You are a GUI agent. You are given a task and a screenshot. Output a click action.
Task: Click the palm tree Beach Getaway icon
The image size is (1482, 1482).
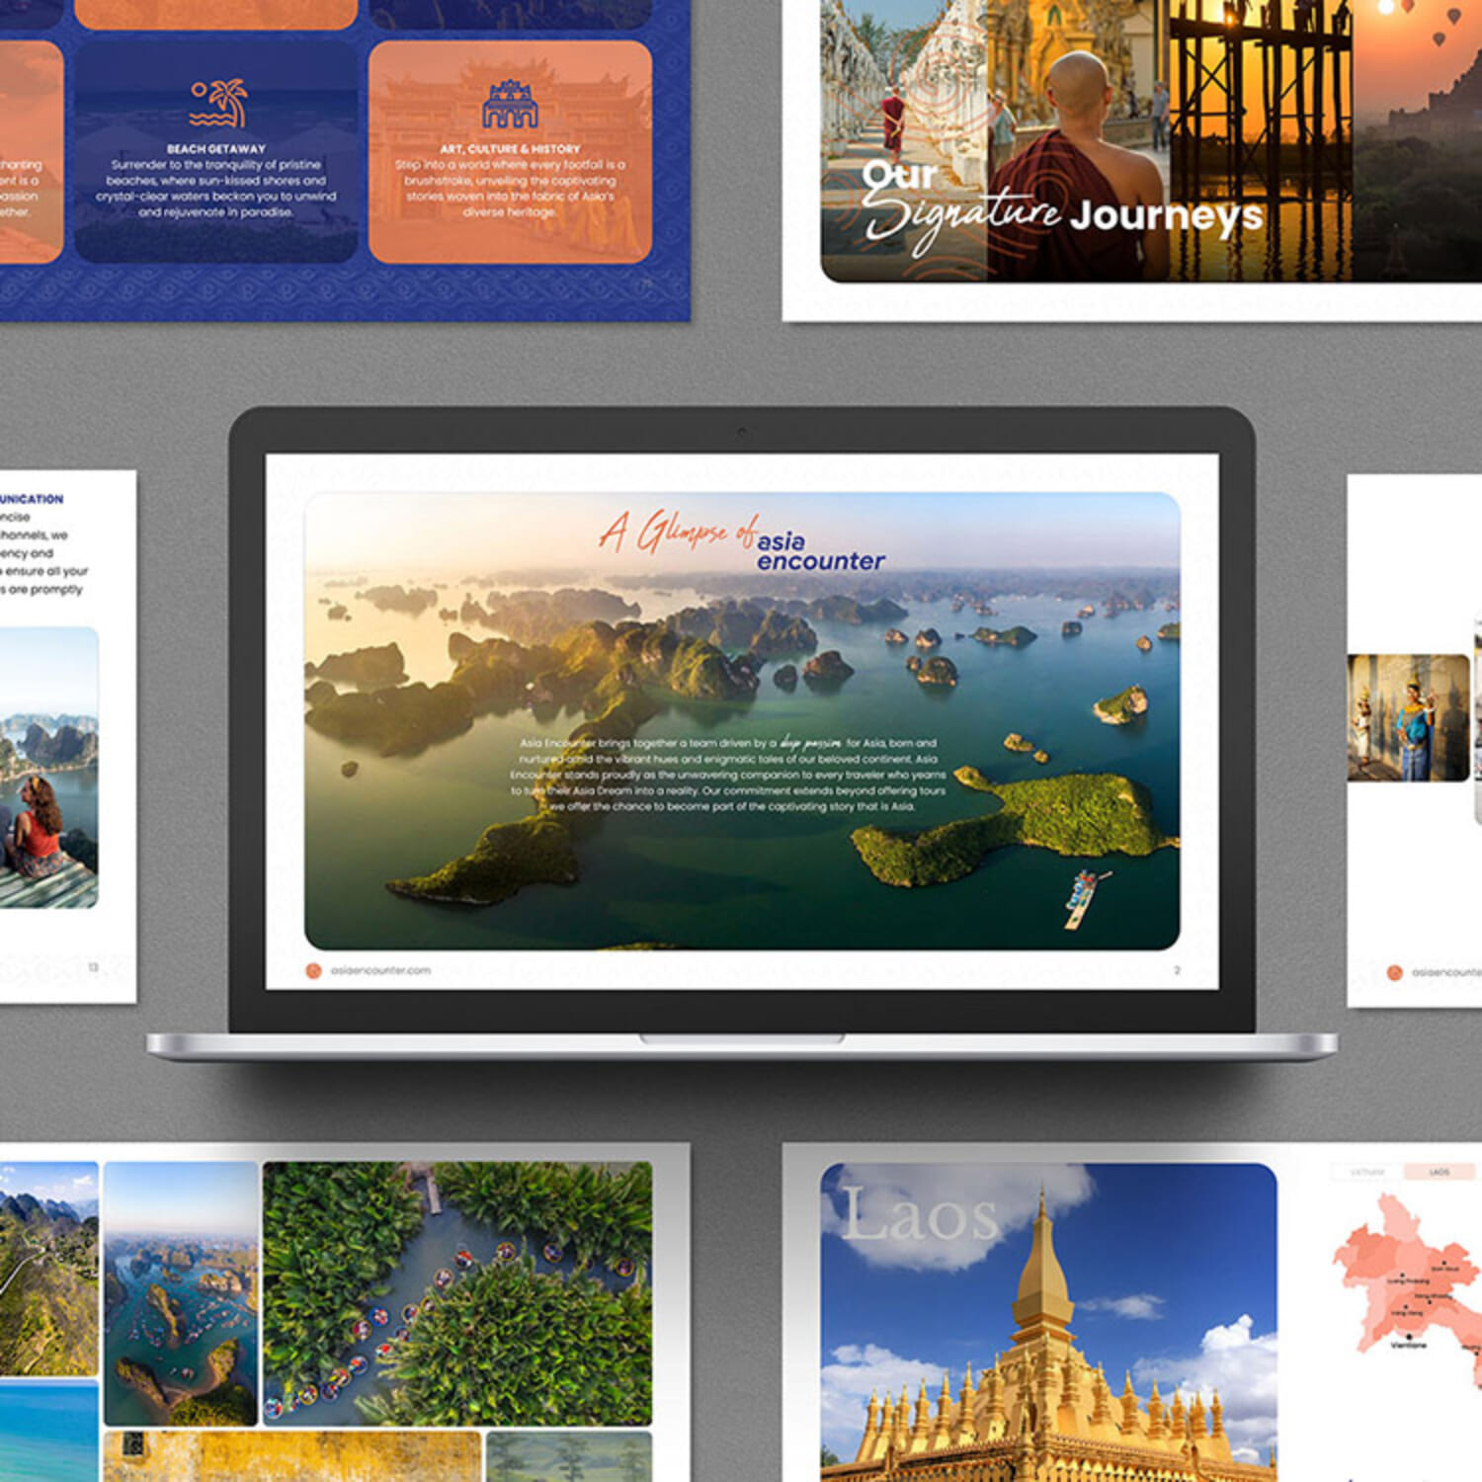216,104
